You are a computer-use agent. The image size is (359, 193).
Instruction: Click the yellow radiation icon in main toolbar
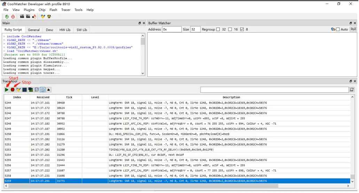(x=49, y=16)
